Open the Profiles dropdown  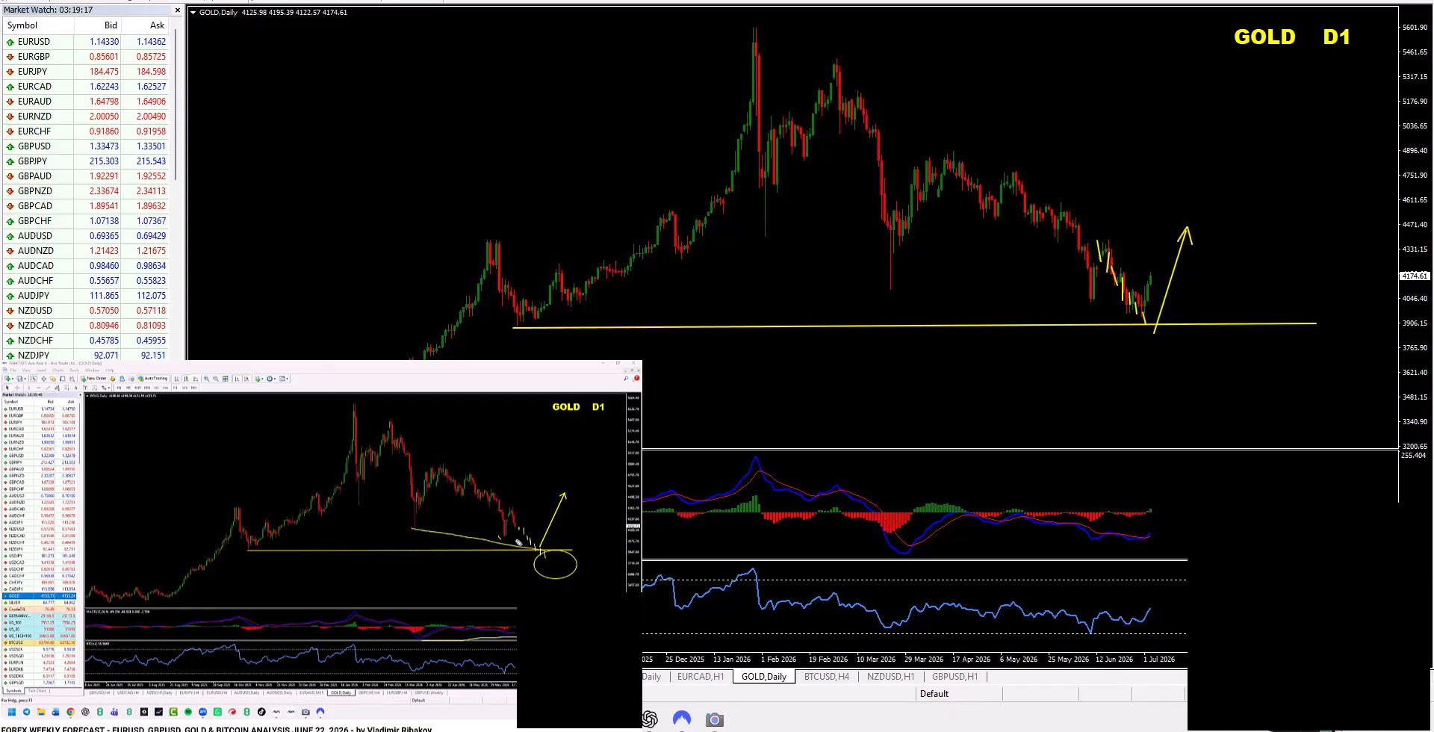[x=21, y=379]
